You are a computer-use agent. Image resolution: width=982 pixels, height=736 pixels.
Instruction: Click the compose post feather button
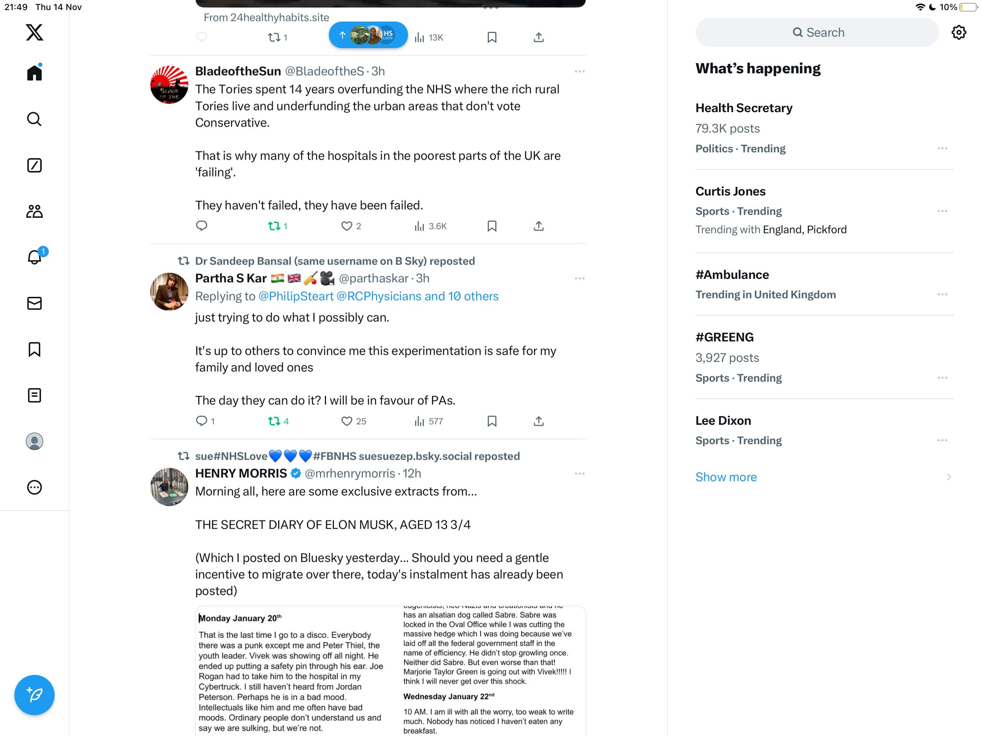point(34,694)
